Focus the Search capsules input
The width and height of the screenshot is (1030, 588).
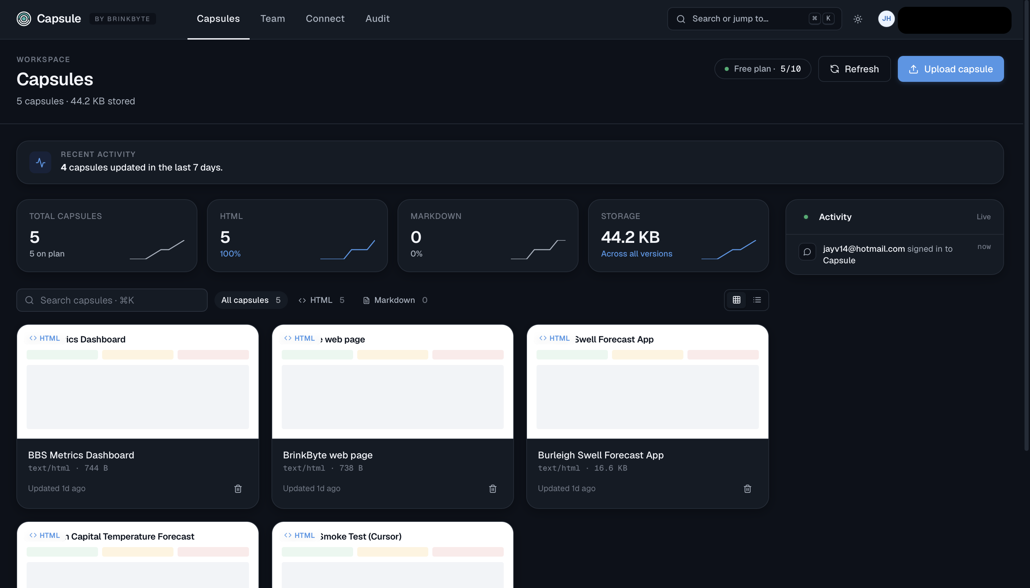[112, 300]
